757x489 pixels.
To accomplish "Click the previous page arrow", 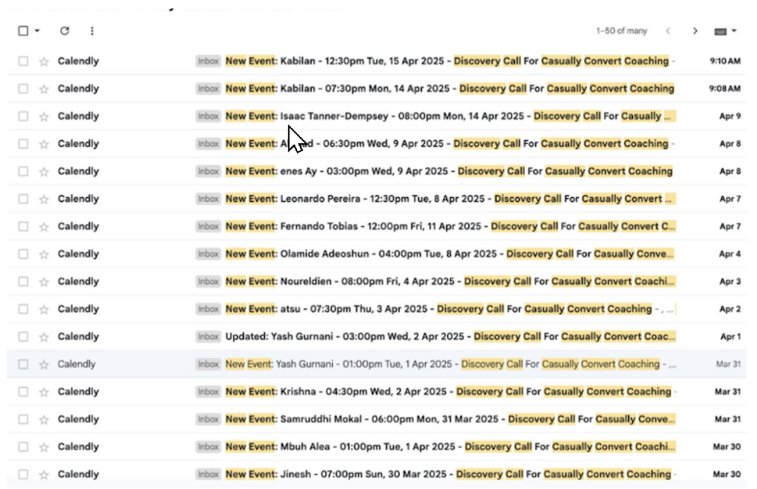I will pos(668,31).
